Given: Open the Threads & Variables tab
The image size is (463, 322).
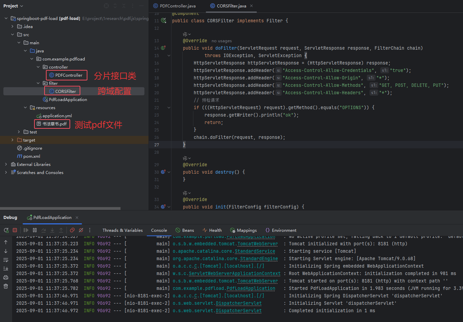Looking at the screenshot, I should coord(122,230).
